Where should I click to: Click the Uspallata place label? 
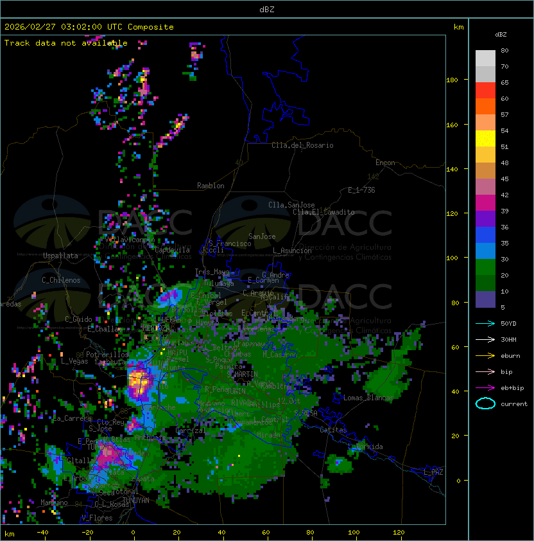coord(60,256)
